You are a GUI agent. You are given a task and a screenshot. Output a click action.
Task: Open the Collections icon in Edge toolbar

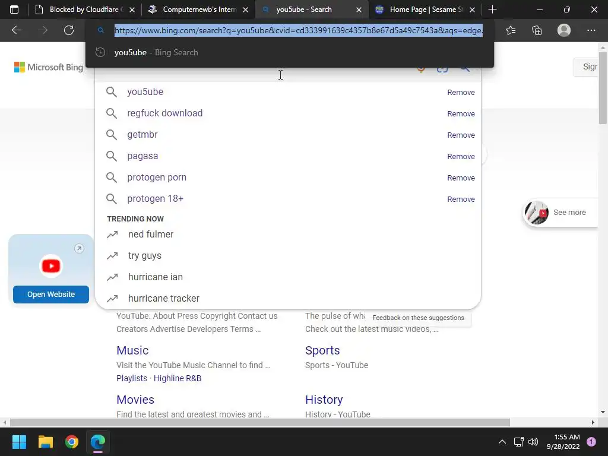tap(537, 30)
